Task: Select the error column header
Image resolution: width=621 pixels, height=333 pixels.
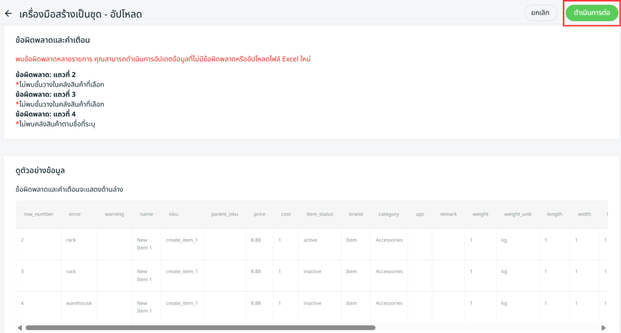Action: pyautogui.click(x=75, y=214)
